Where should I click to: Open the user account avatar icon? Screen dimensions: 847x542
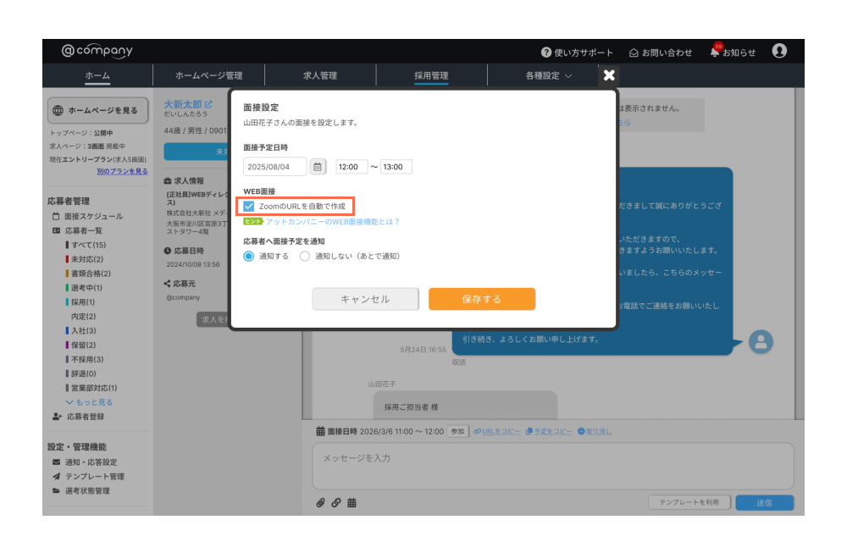tap(779, 52)
